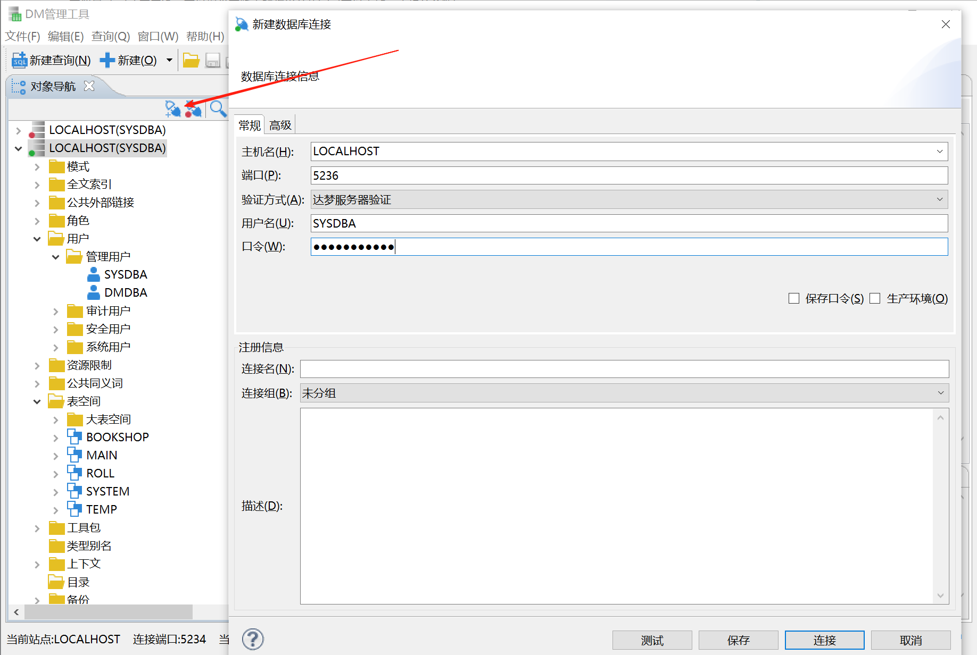Open the hostname (主机名) dropdown
Image resolution: width=977 pixels, height=655 pixels.
[940, 152]
